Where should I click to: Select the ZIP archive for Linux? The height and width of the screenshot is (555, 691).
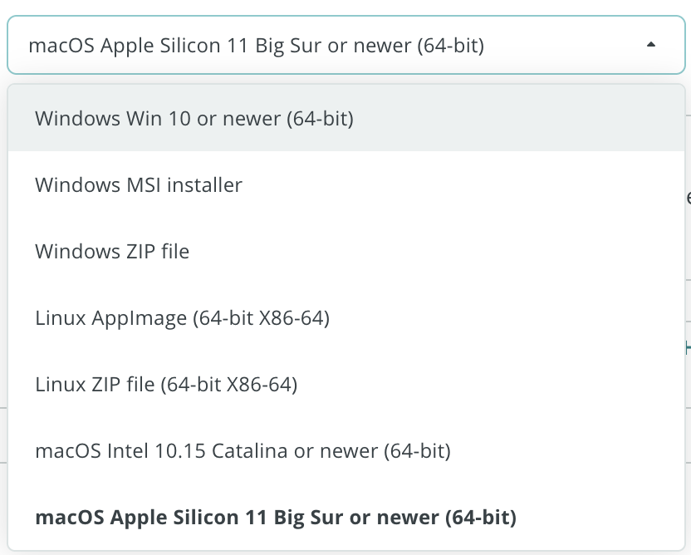[x=166, y=384]
